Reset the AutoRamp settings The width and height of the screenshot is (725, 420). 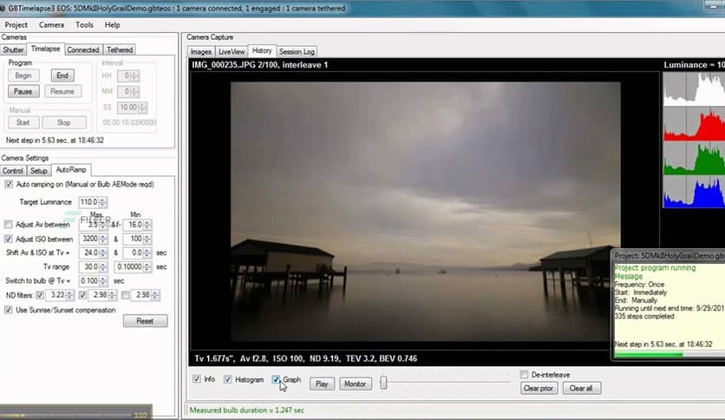145,321
